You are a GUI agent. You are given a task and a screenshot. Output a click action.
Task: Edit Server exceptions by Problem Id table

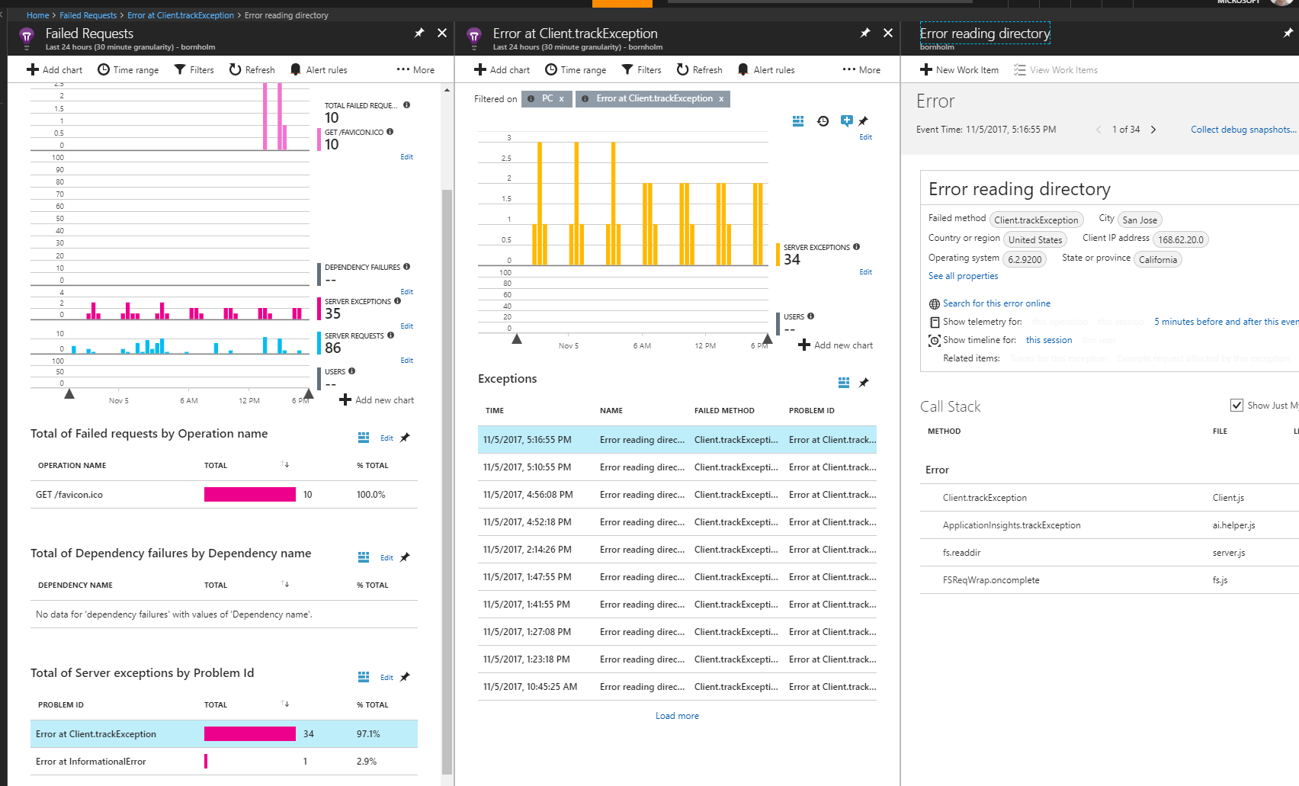pos(386,677)
